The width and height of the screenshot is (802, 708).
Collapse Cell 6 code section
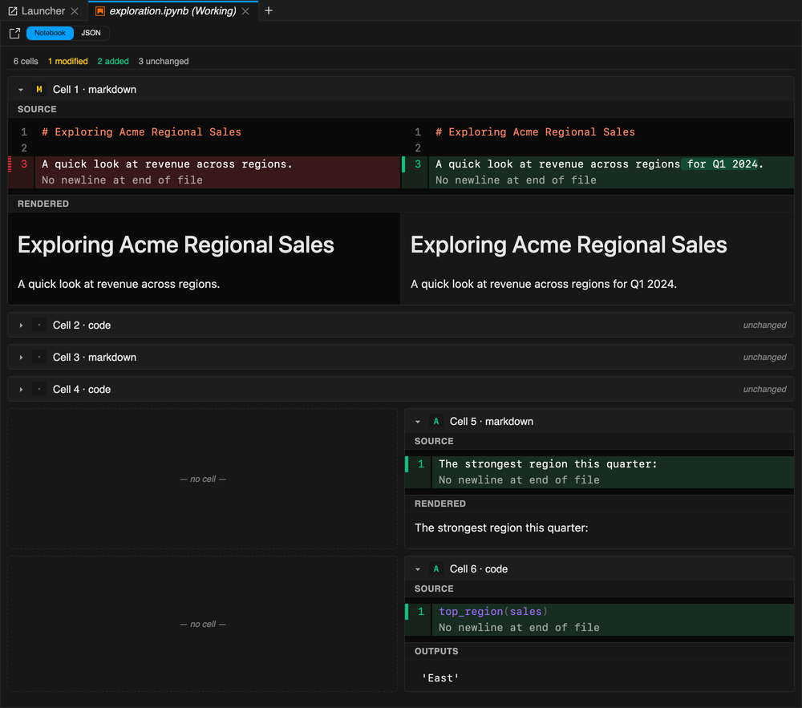pos(418,569)
